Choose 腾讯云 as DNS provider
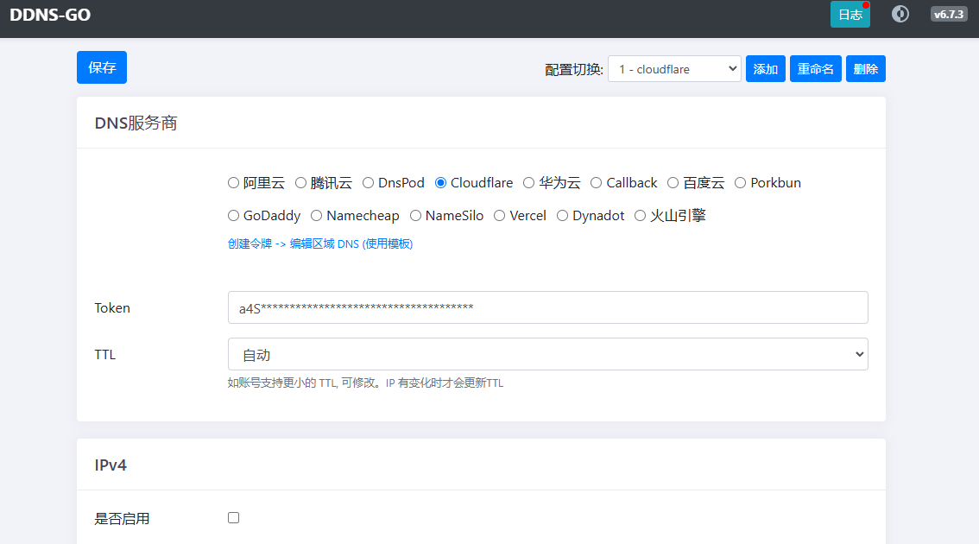Screen dimensions: 979x544 click(x=301, y=183)
